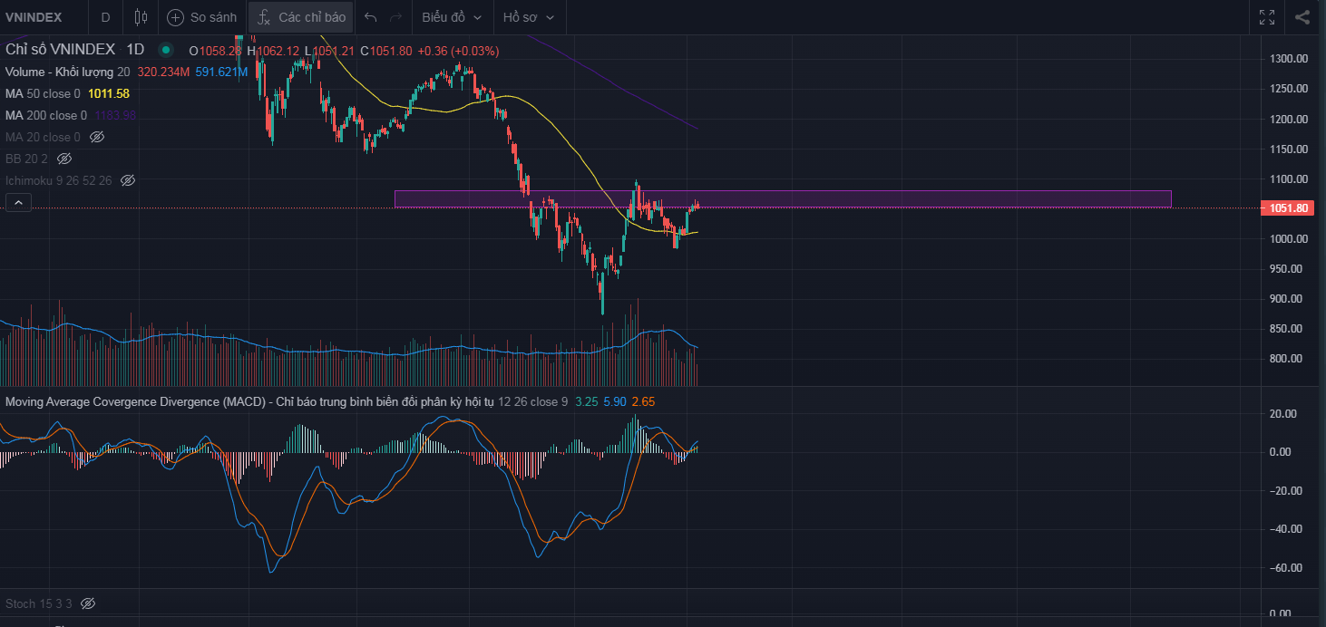This screenshot has height=627, width=1326.
Task: Click the VNINDEX symbol search field
Action: click(42, 17)
